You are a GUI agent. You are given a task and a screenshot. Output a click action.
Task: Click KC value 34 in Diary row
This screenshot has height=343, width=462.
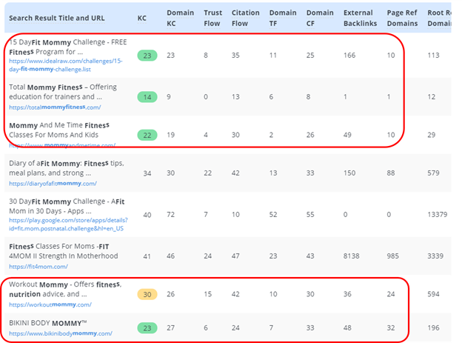[x=147, y=173]
